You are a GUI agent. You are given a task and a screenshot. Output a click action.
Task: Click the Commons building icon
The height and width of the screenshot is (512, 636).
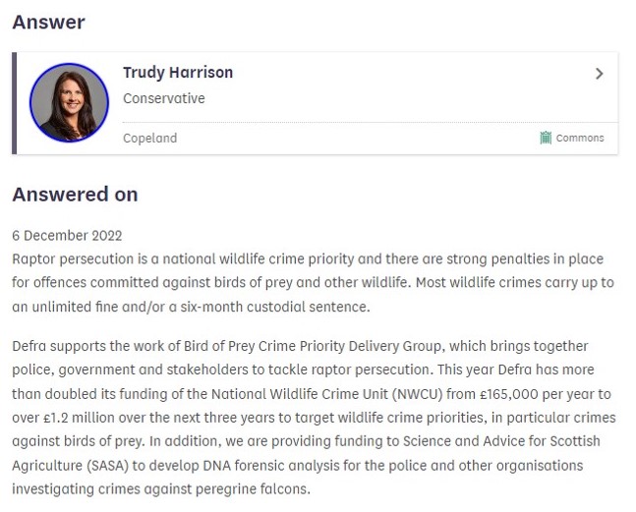click(546, 138)
